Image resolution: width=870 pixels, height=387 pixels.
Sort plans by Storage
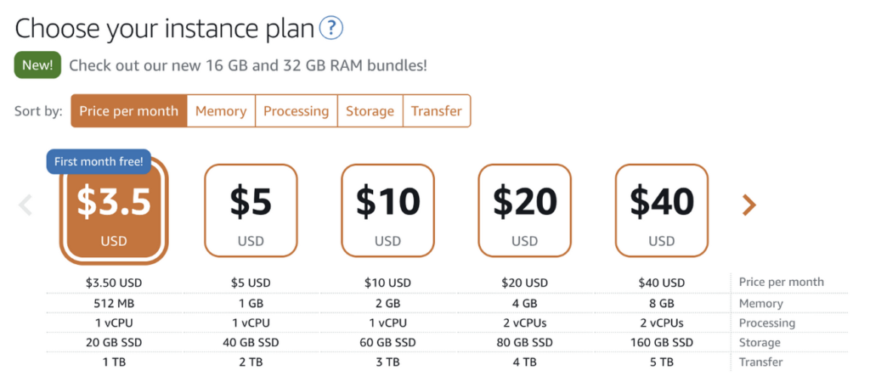click(x=370, y=111)
